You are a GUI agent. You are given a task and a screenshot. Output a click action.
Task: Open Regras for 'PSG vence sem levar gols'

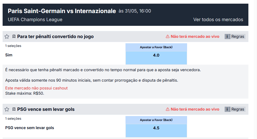point(238,109)
